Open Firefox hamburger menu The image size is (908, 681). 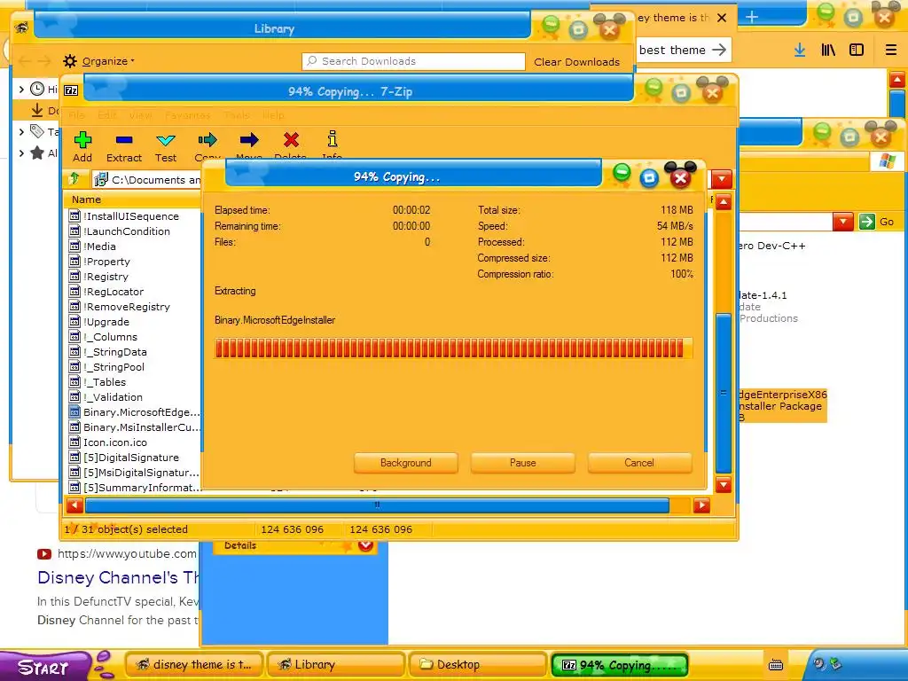pos(891,51)
